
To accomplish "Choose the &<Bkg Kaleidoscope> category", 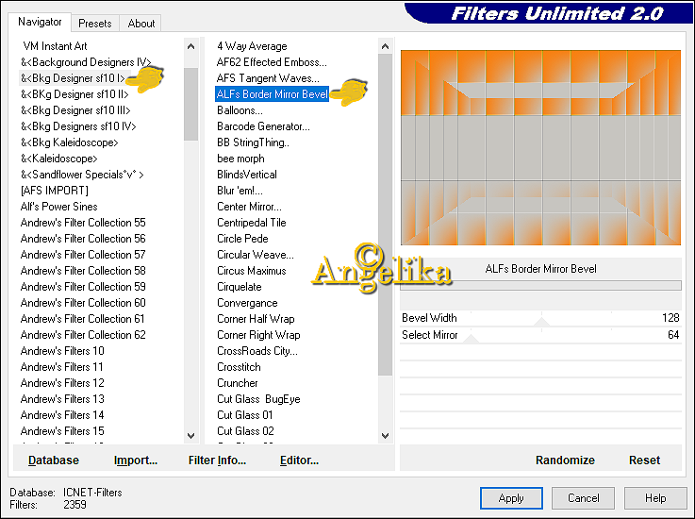I will 69,142.
